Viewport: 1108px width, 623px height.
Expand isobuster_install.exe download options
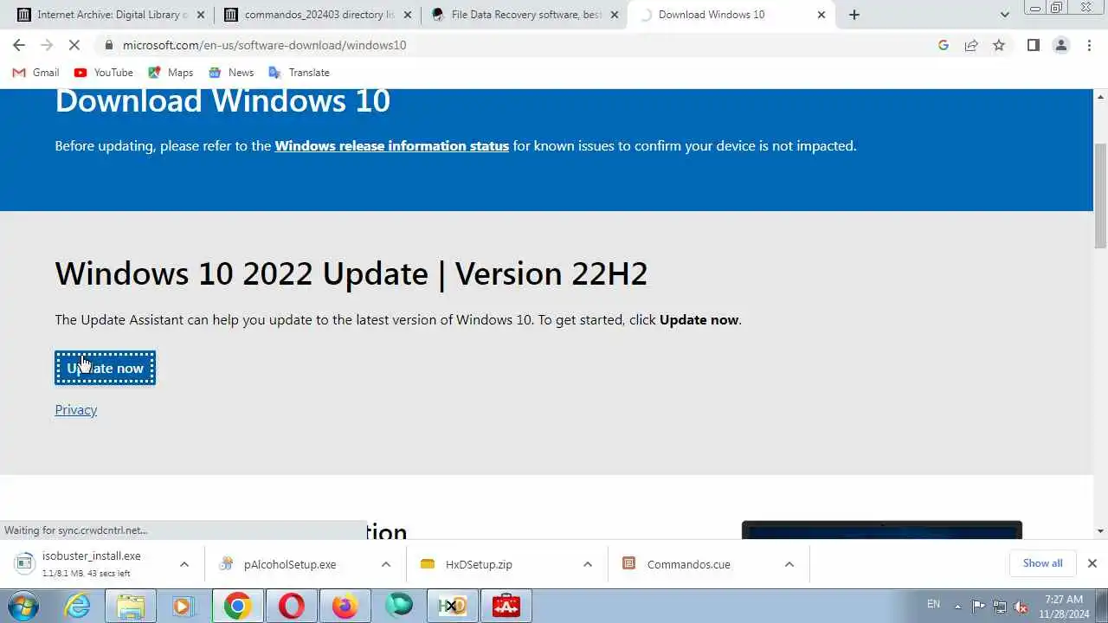coord(184,564)
